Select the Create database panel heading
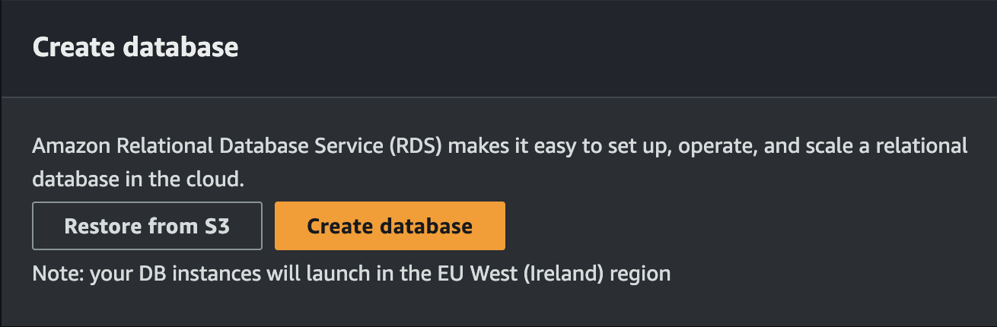Image resolution: width=997 pixels, height=327 pixels. (x=135, y=48)
